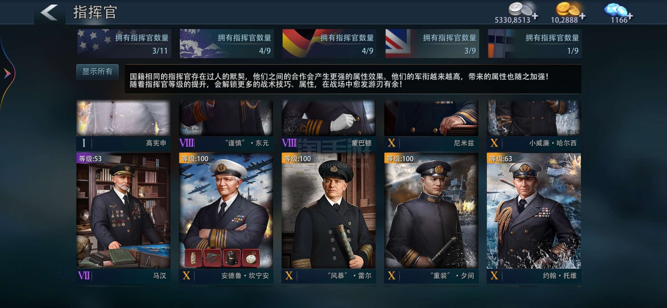Tap the pocket watch equipment icon

tap(251, 258)
